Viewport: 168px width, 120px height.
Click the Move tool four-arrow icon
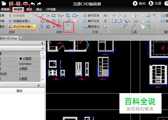click(x=114, y=16)
